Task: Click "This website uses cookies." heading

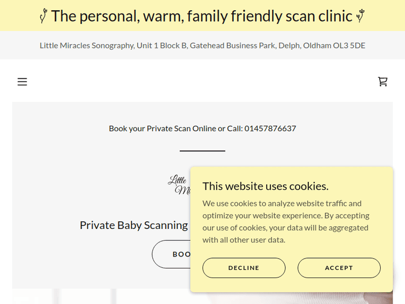Action: click(x=265, y=186)
